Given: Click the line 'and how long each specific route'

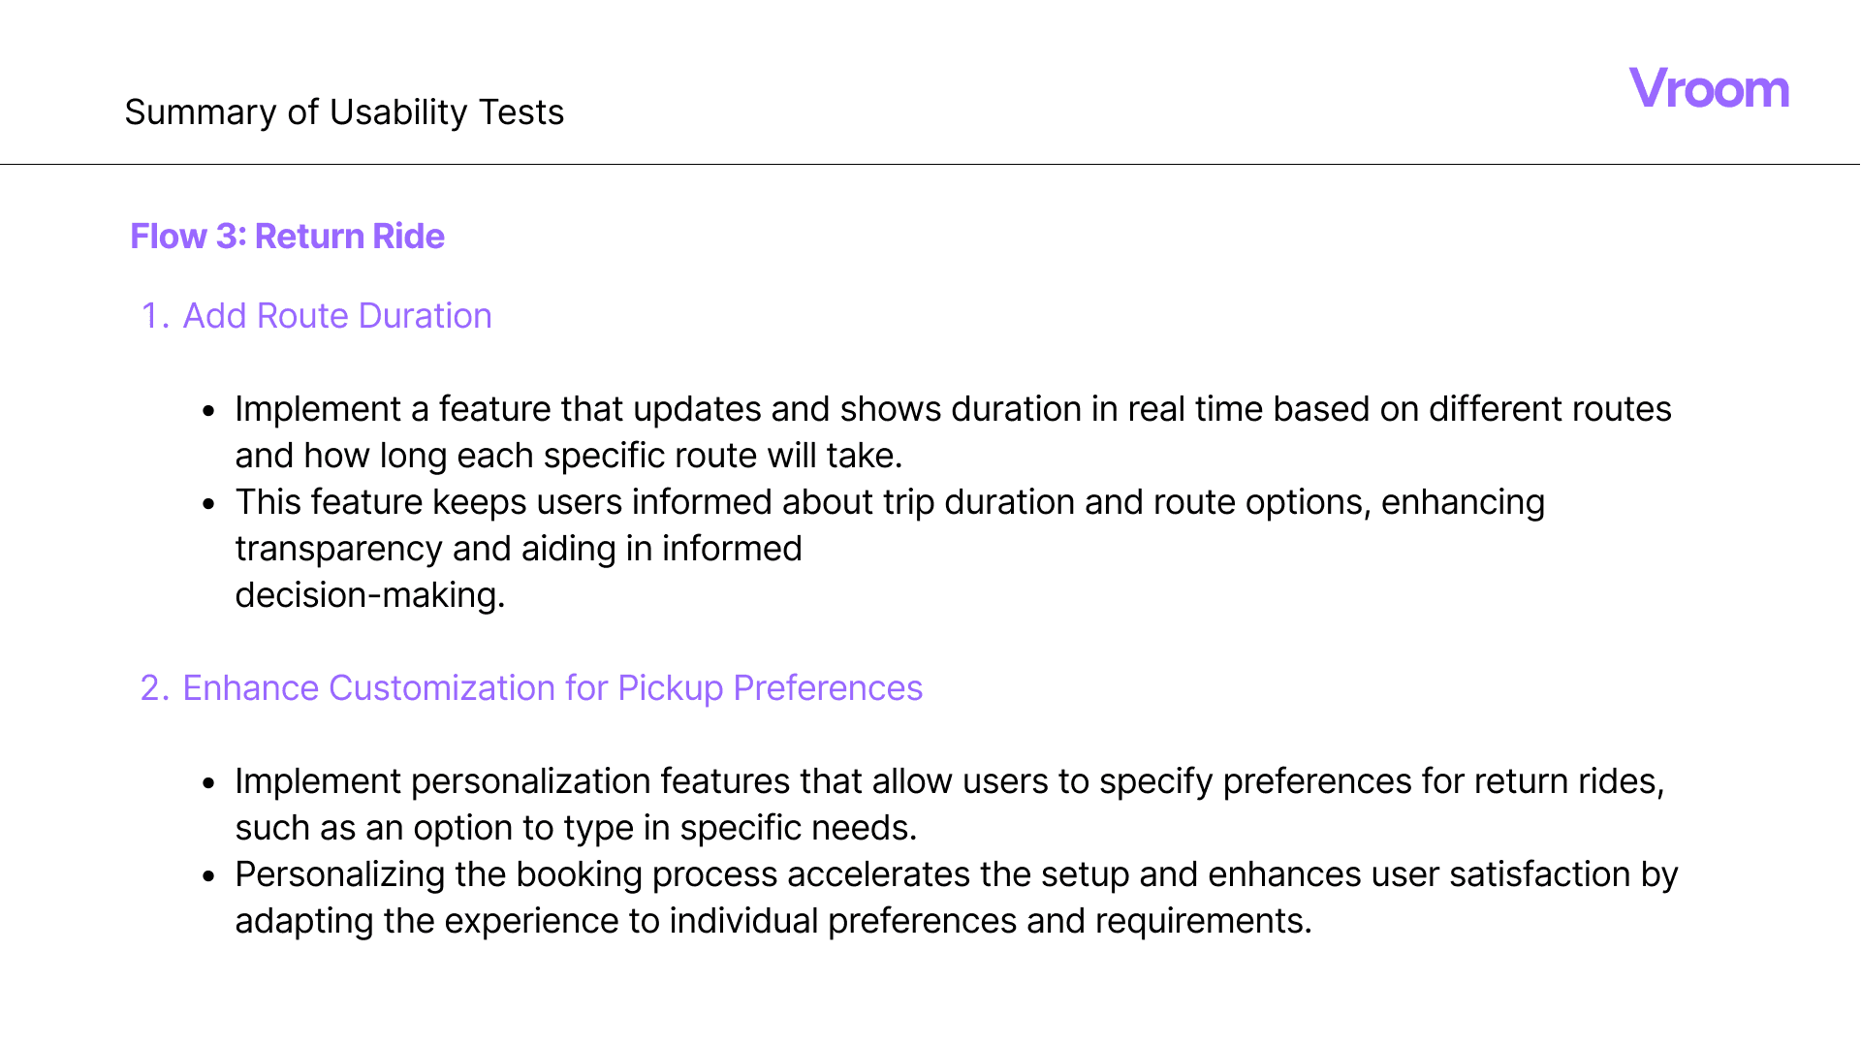Looking at the screenshot, I should [569, 456].
